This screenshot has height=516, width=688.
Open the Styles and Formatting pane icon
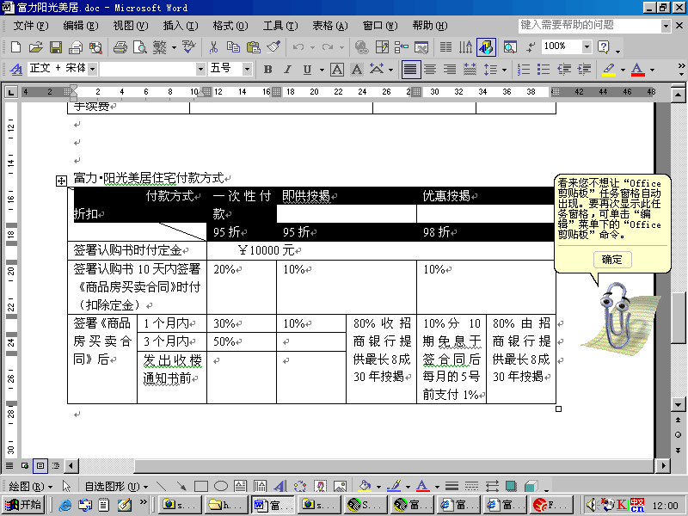point(16,70)
